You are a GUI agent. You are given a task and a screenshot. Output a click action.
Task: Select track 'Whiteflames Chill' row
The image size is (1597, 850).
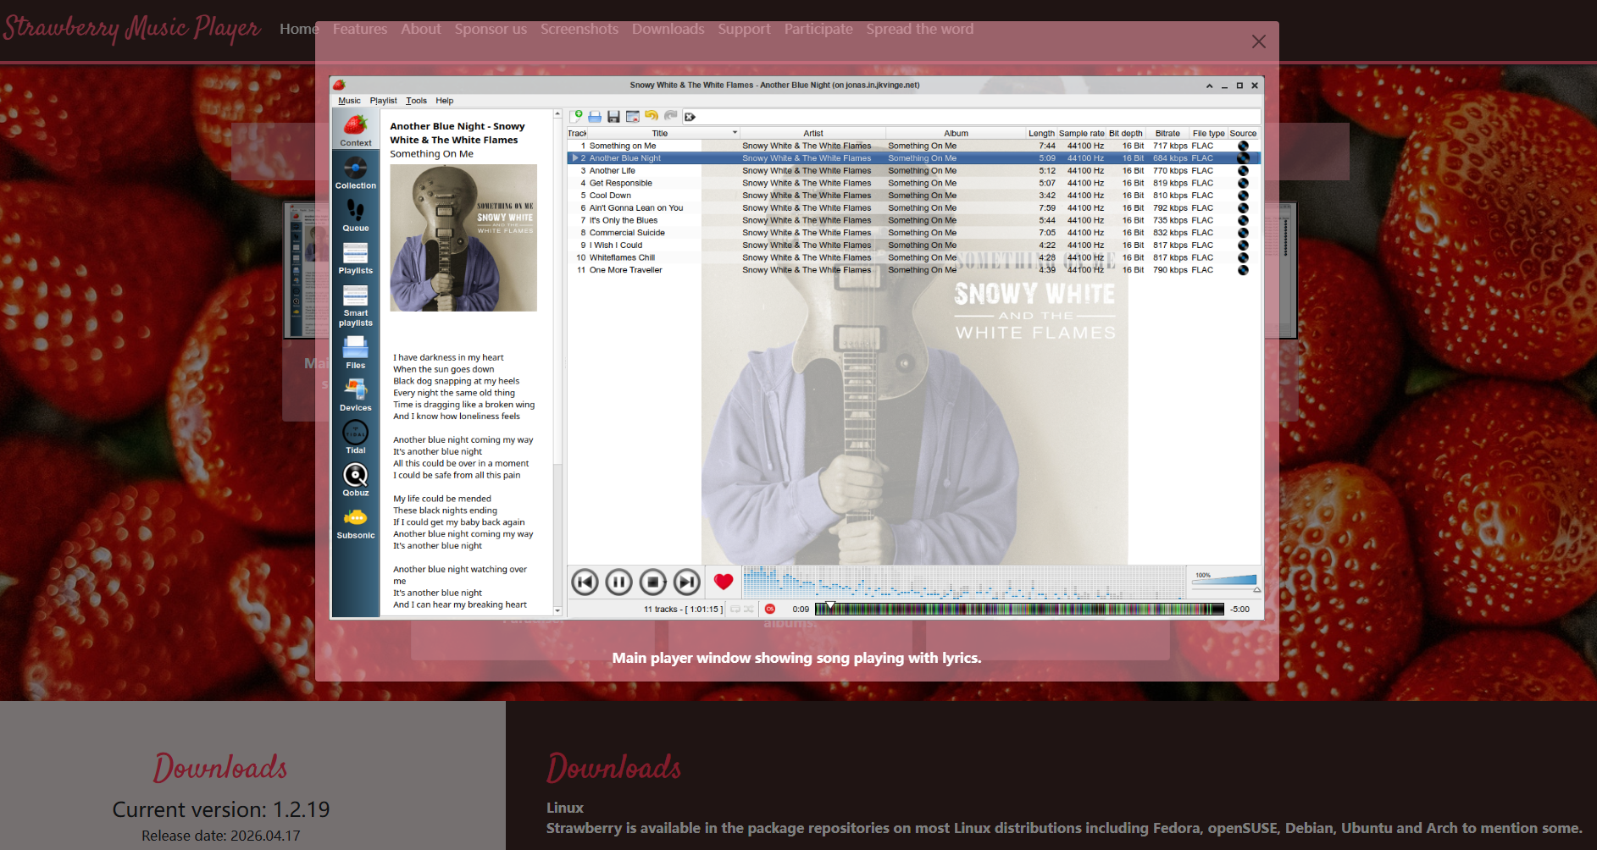coord(914,257)
